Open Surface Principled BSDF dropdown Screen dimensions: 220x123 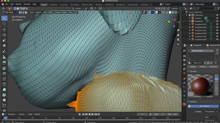point(211,112)
